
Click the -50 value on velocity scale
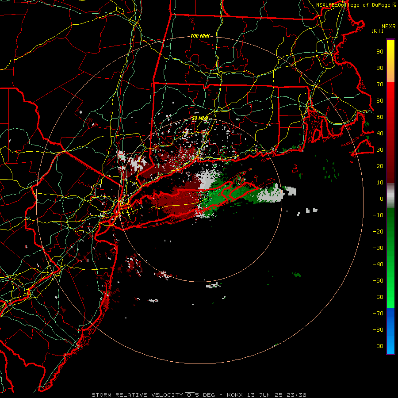pos(378,280)
